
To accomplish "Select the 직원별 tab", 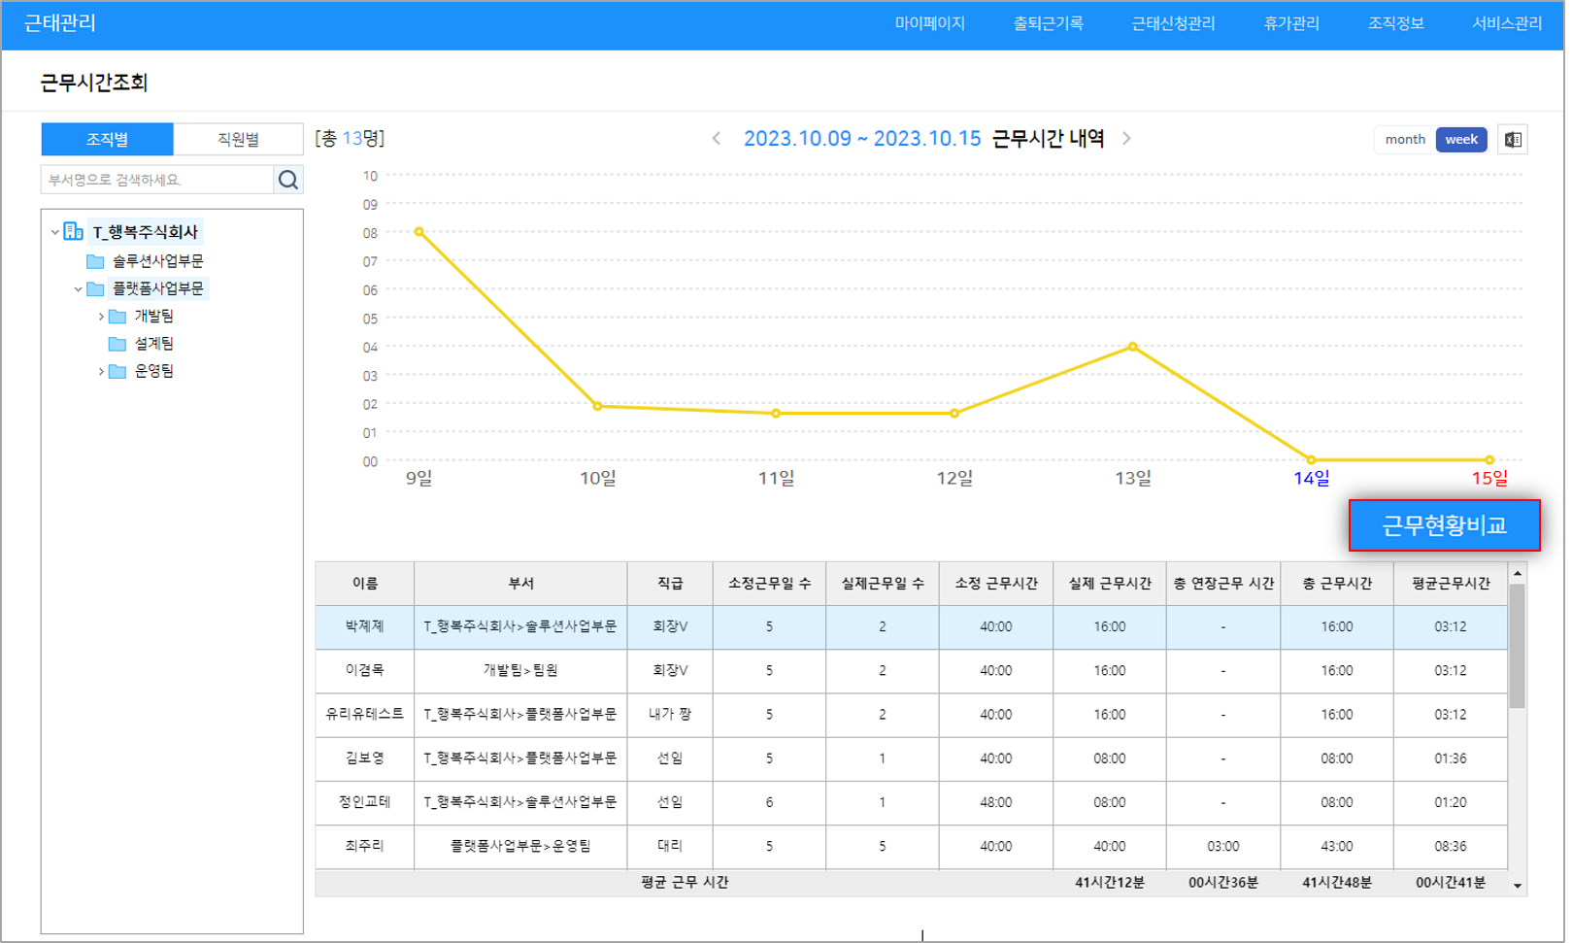I will [238, 139].
